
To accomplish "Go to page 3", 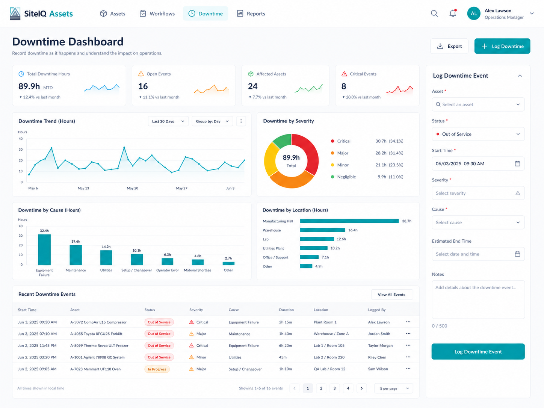I will coord(335,388).
